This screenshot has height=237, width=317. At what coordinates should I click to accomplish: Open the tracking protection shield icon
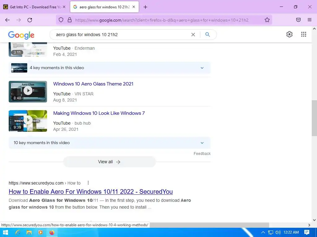61,20
